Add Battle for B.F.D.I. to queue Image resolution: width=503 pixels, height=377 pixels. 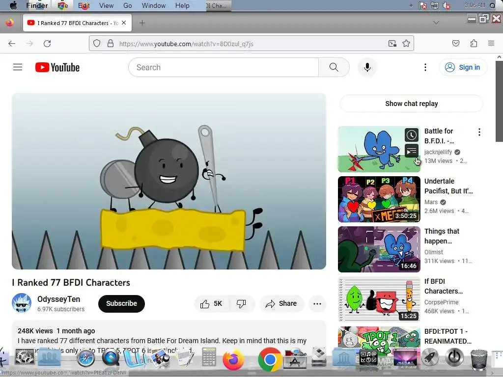tap(412, 151)
